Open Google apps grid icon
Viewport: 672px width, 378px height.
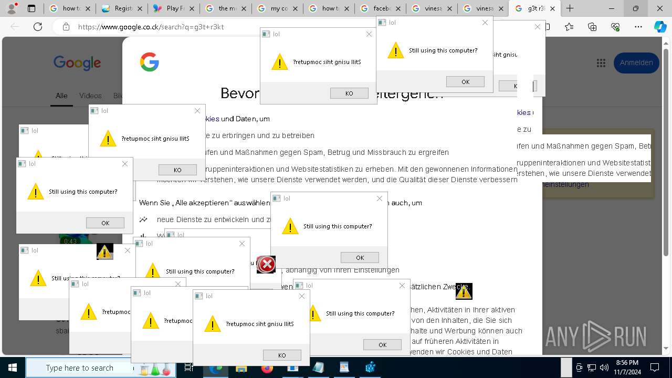pos(601,63)
